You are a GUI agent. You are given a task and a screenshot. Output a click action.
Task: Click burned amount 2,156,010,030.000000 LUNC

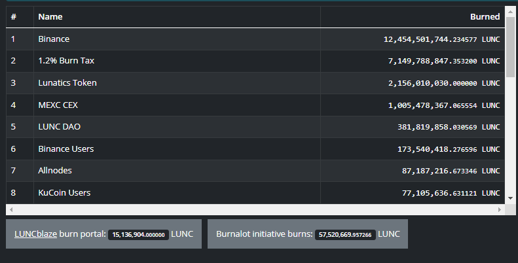(x=444, y=83)
